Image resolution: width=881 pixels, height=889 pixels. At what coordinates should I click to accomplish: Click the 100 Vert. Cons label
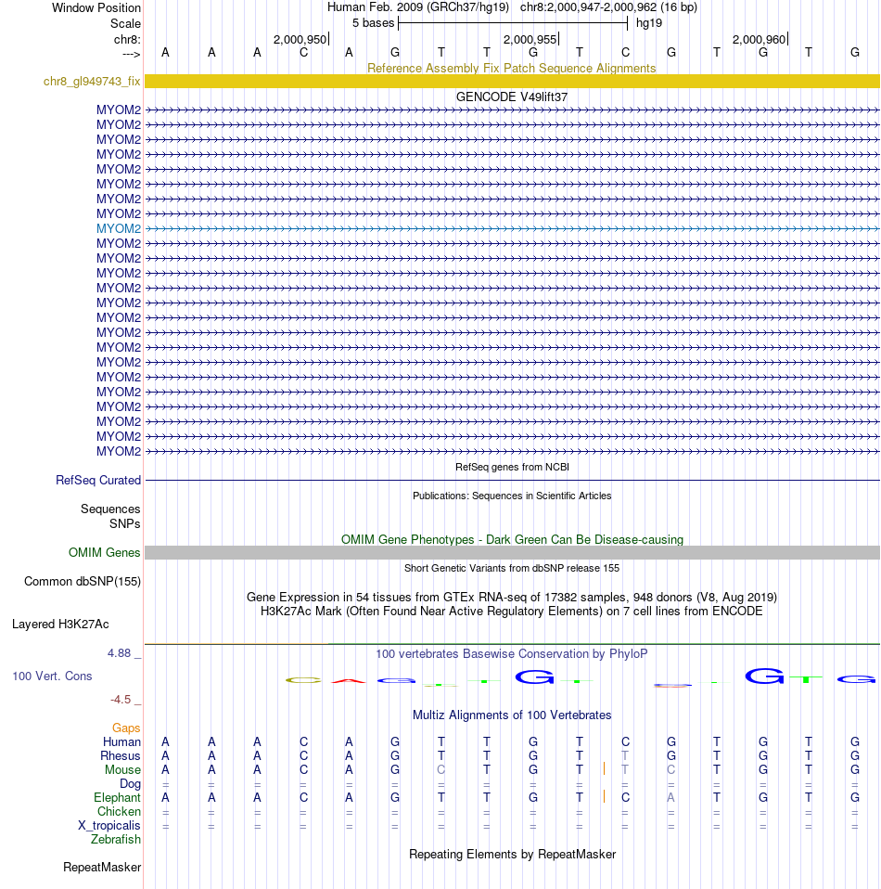[x=52, y=676]
